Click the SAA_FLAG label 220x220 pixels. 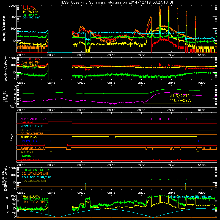click(x=27, y=145)
